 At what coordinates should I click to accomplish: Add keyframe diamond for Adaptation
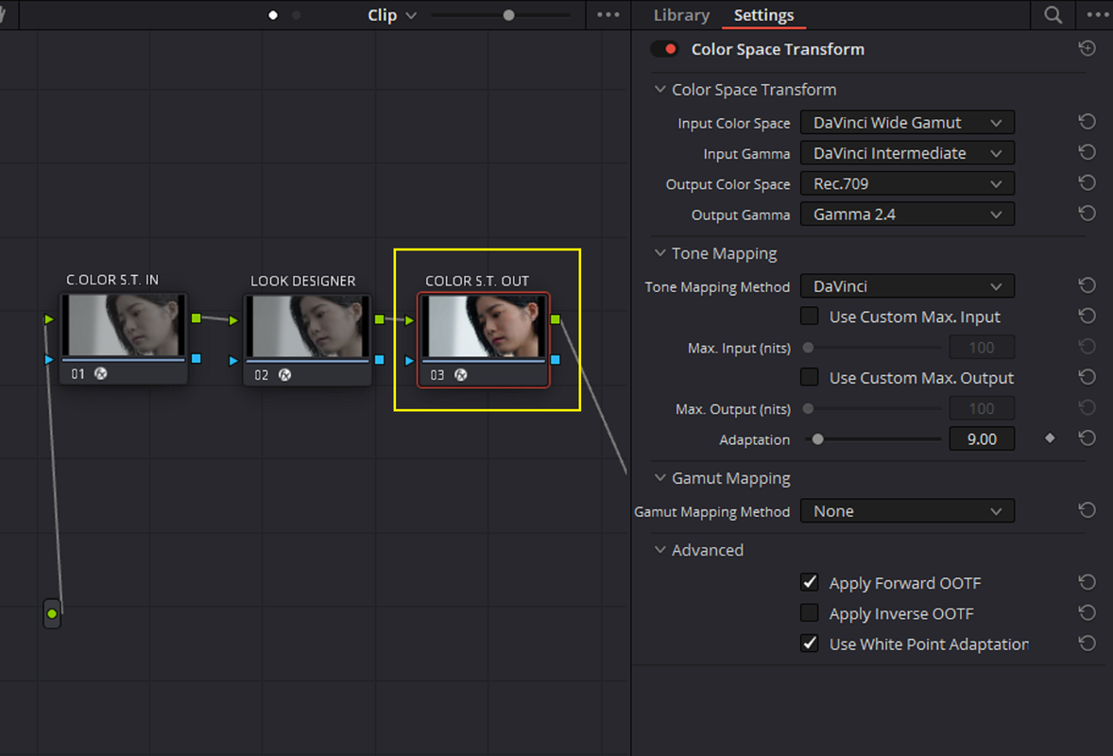(1050, 438)
